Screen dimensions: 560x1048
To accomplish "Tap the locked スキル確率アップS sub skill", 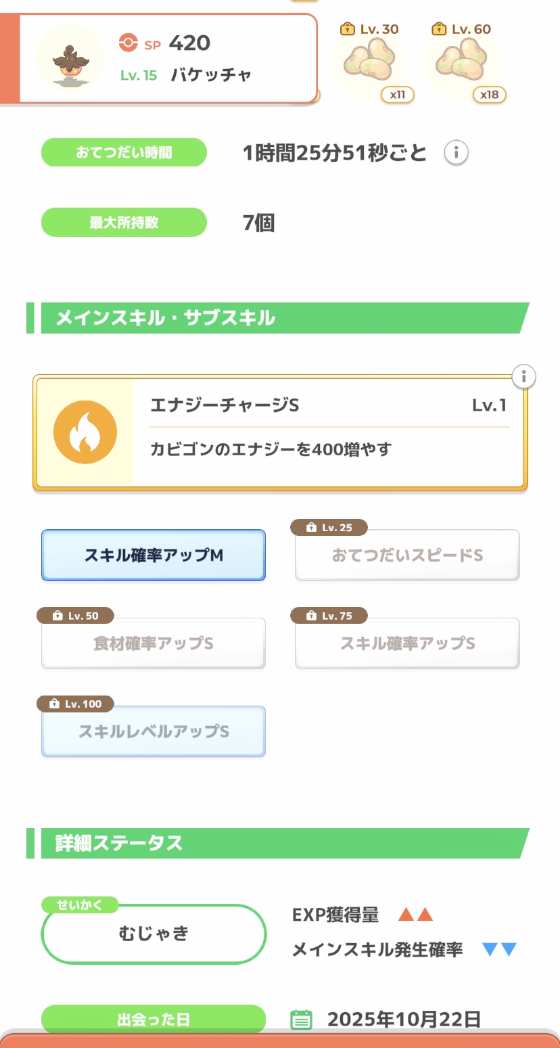I will [407, 643].
